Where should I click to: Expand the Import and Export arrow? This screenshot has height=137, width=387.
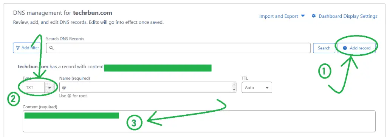[303, 16]
